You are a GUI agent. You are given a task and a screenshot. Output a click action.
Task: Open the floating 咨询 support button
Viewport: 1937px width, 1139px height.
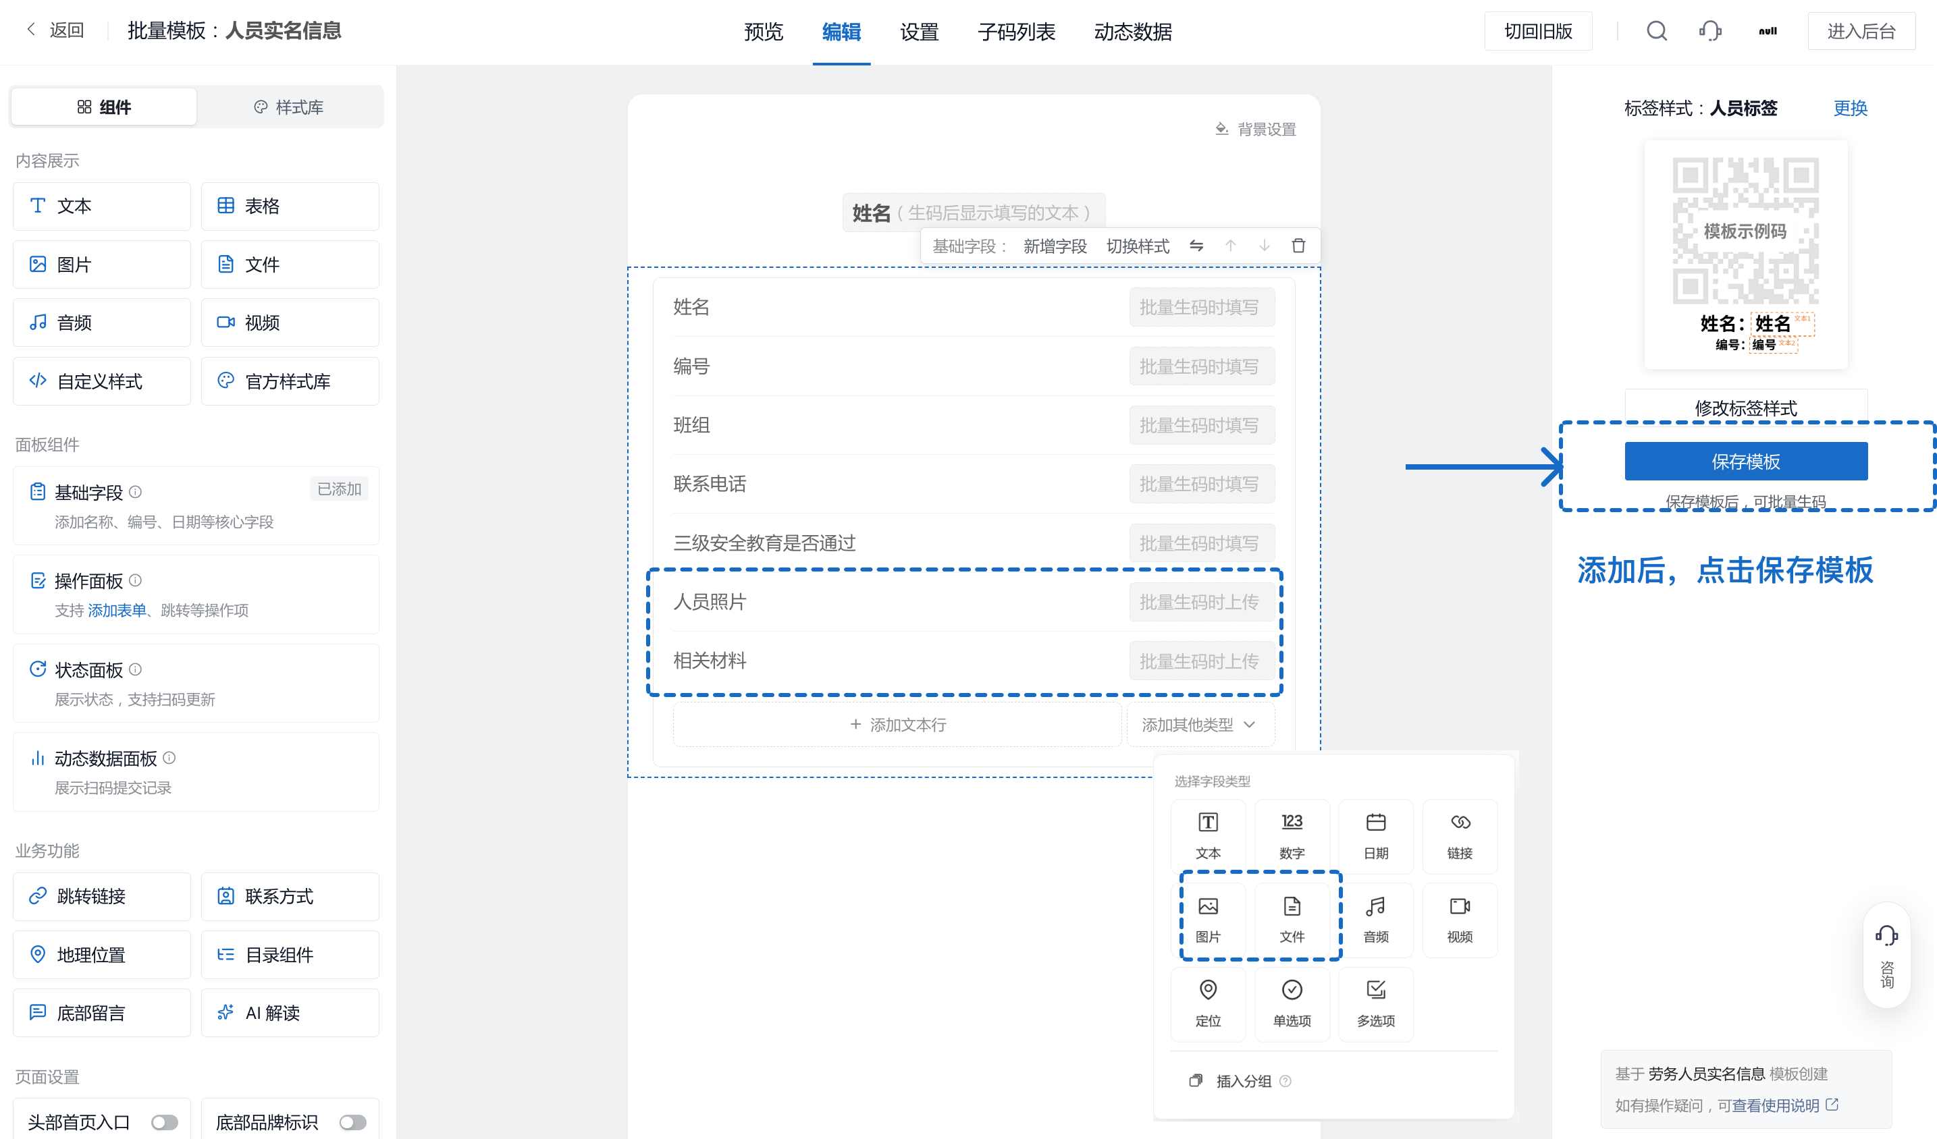1886,955
